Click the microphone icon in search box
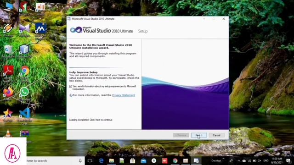The width and height of the screenshot is (294, 165). pyautogui.click(x=80, y=161)
